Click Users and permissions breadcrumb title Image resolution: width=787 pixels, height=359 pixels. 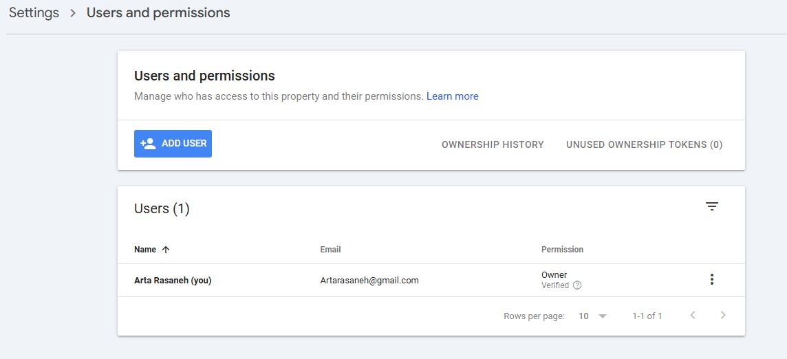(158, 13)
